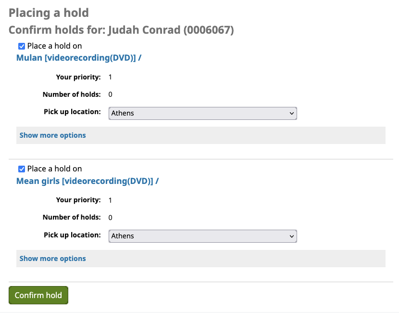
Task: Click the "Confirm holds for: Judah Conrad" heading
Action: point(121,30)
